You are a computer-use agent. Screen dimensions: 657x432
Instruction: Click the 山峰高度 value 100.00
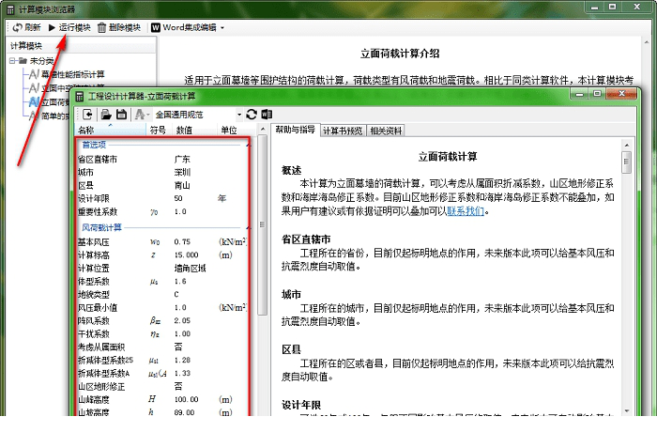(x=187, y=400)
